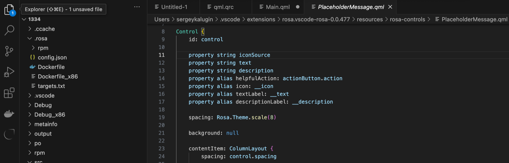The image size is (509, 163).
Task: Open the Source Control view icon
Action: tap(9, 51)
